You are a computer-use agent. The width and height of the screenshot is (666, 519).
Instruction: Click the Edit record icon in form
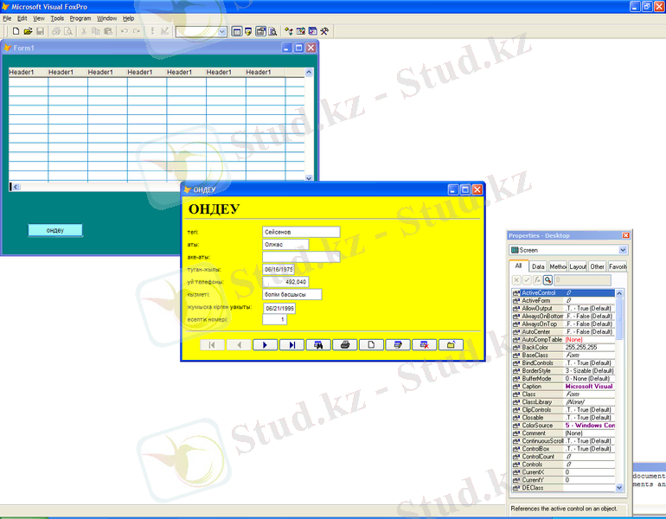398,344
